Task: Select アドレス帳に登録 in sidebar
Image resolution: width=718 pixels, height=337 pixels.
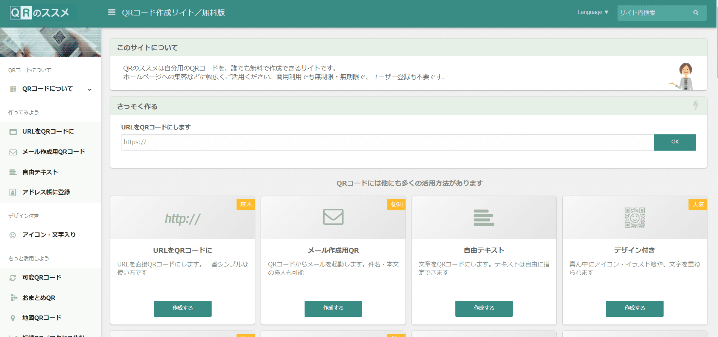Action: click(x=46, y=192)
